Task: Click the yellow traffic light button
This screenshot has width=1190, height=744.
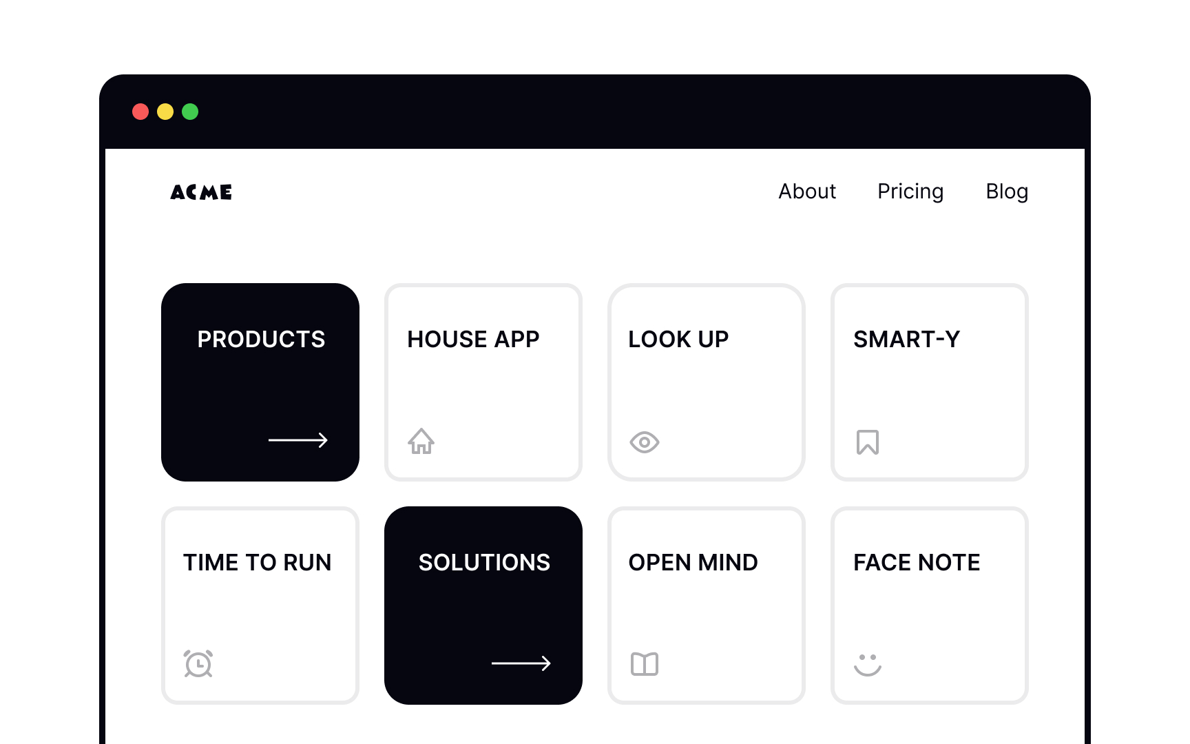Action: click(x=166, y=111)
